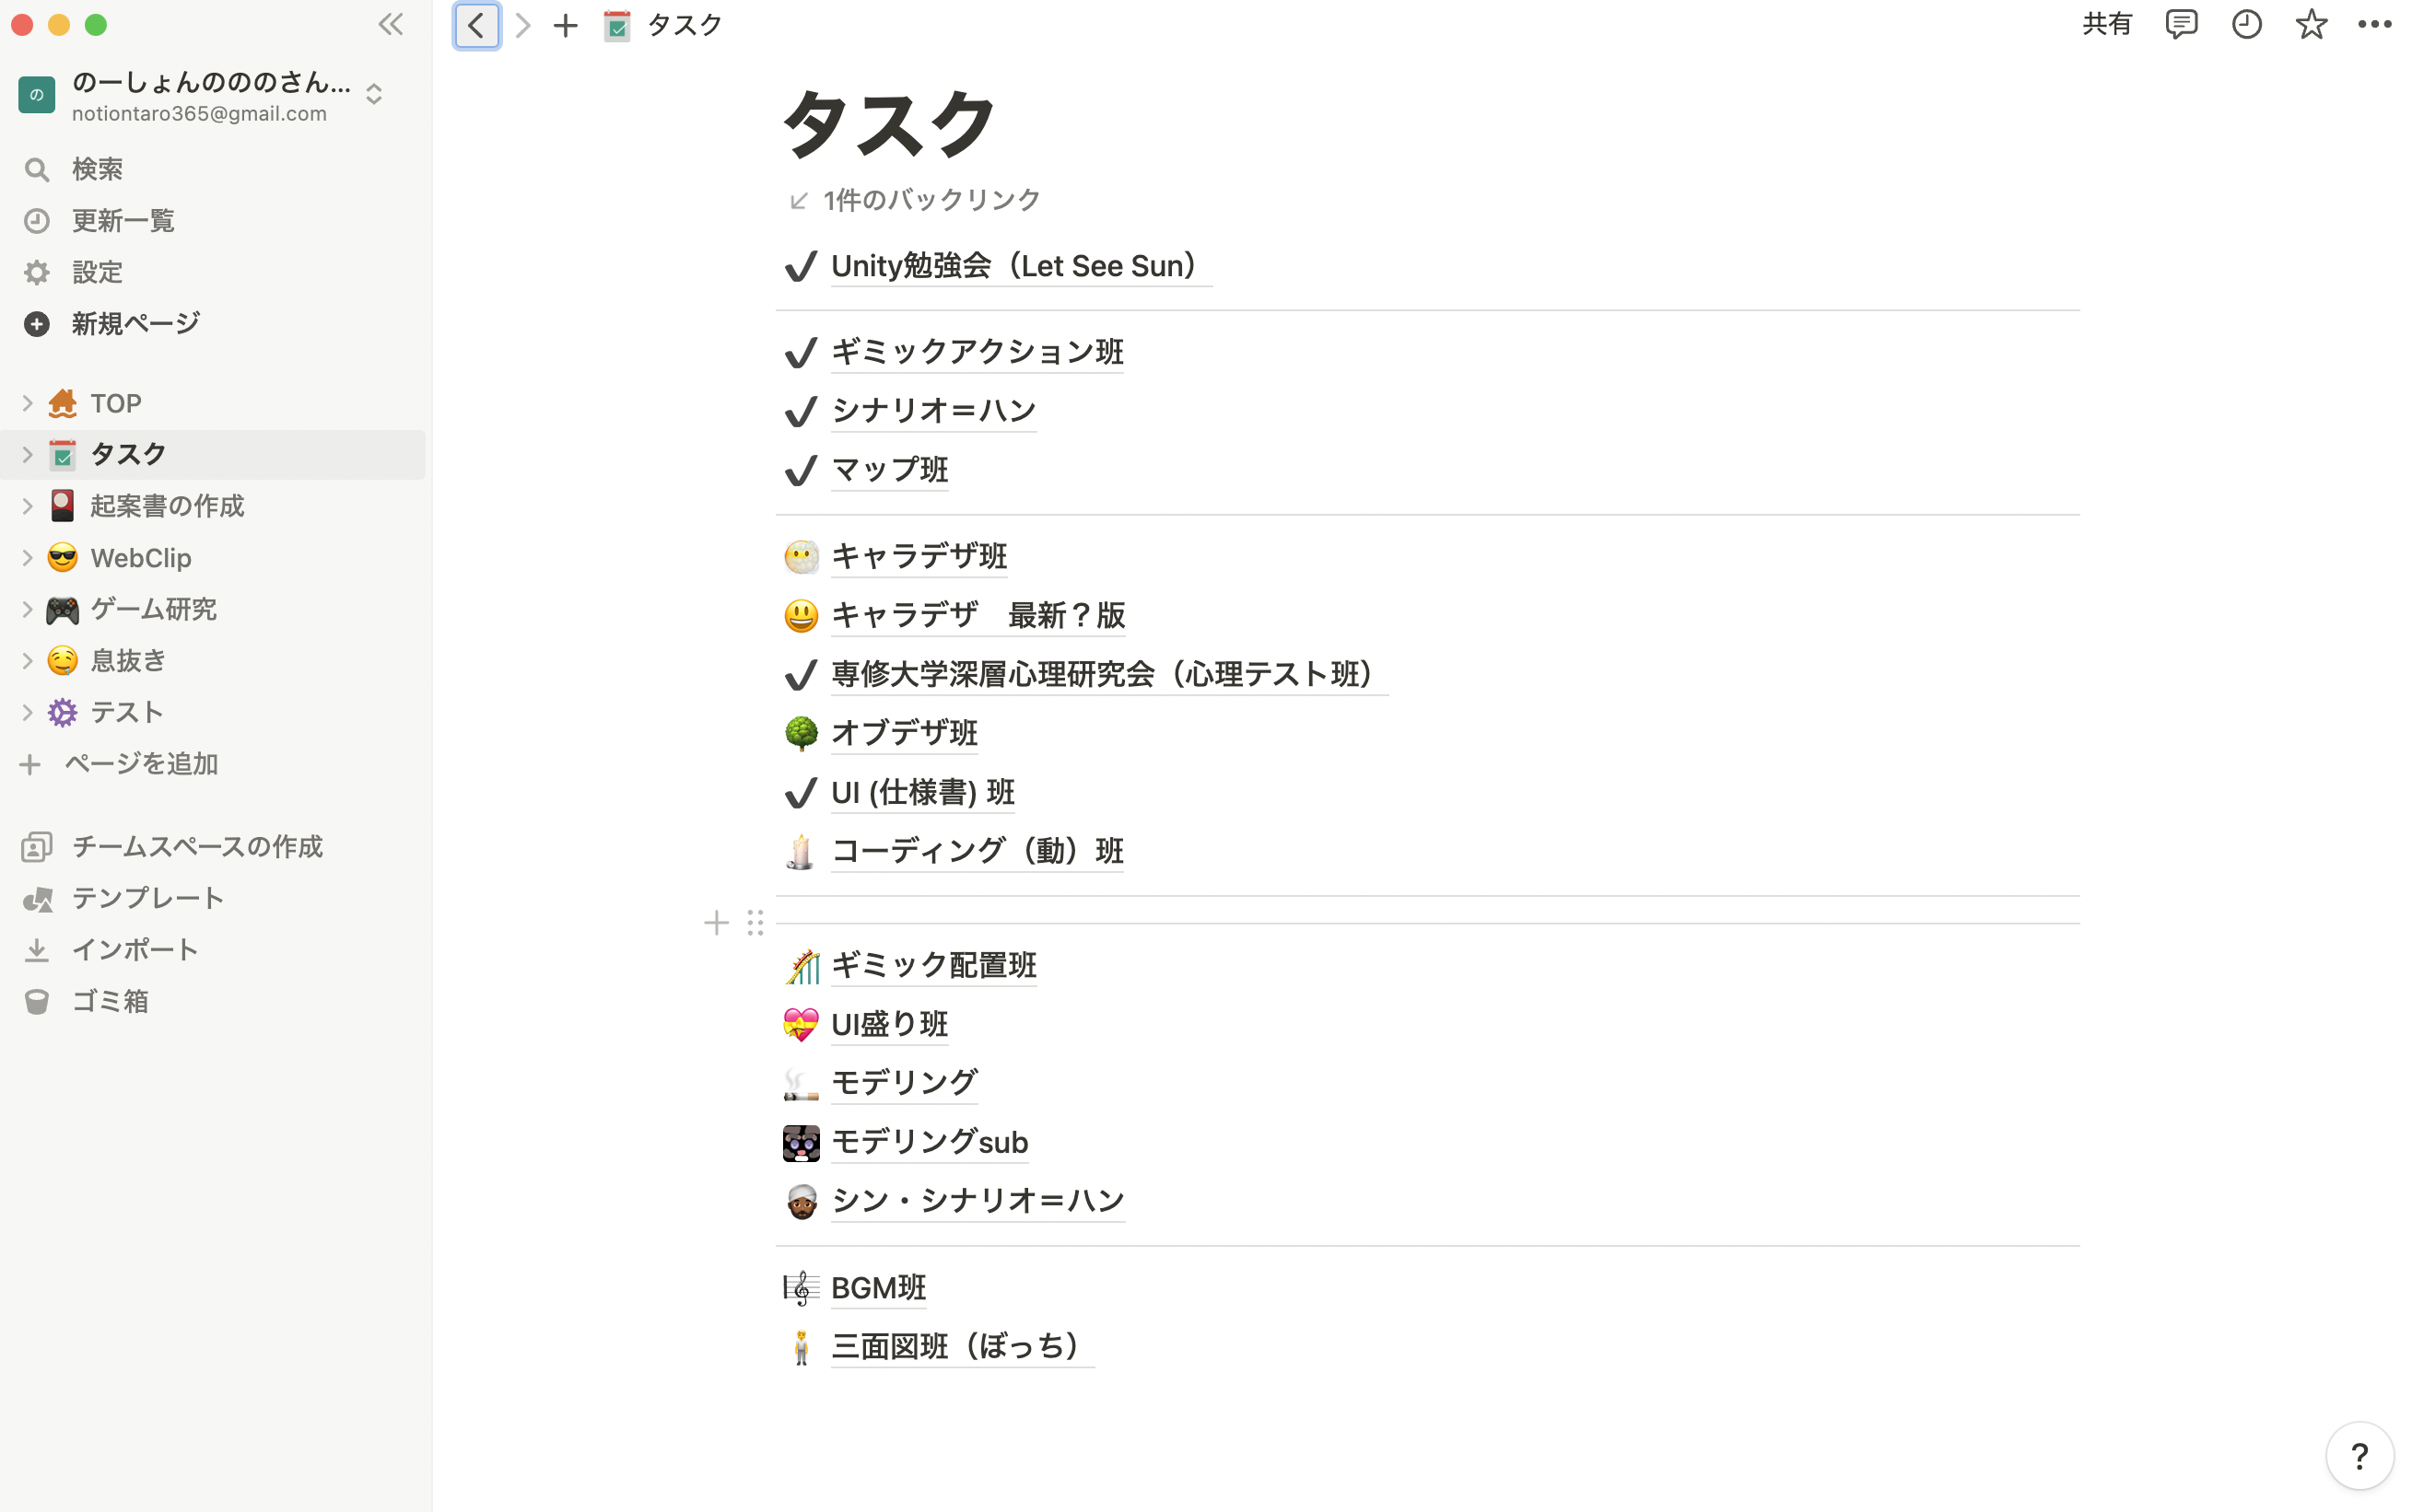Click ページを追加 in the sidebar
Viewport: 2412px width, 1512px height.
coord(140,764)
